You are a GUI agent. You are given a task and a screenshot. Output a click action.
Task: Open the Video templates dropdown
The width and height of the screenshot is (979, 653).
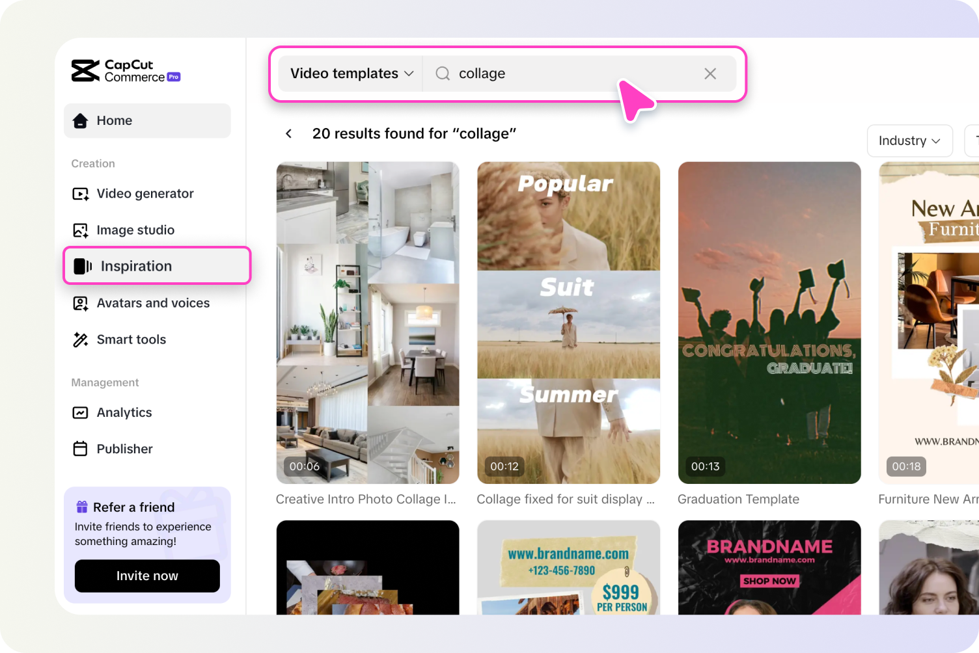click(350, 73)
